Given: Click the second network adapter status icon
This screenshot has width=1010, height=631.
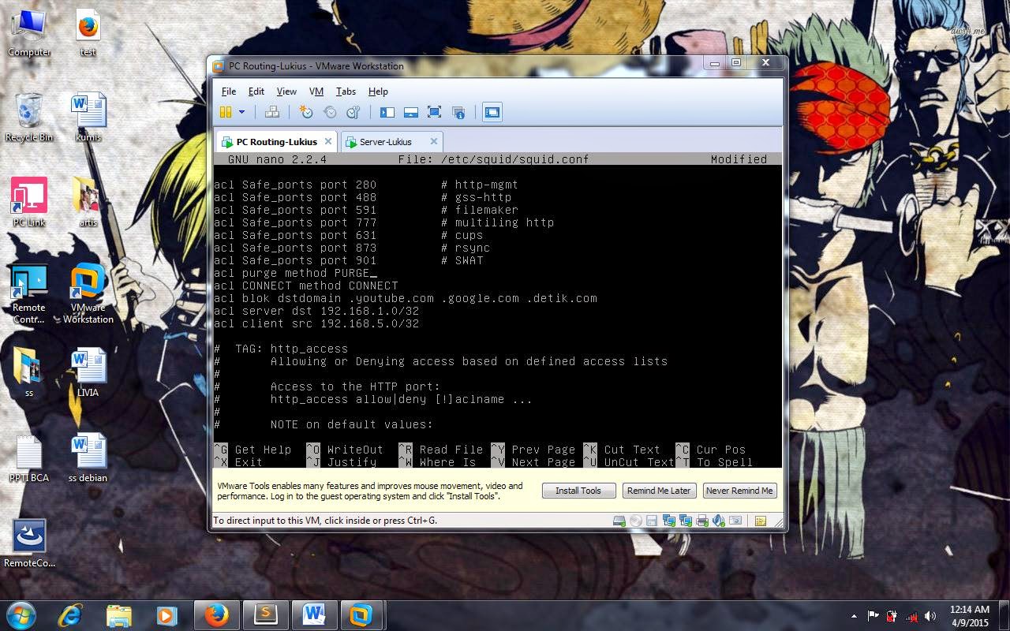Looking at the screenshot, I should (x=685, y=521).
